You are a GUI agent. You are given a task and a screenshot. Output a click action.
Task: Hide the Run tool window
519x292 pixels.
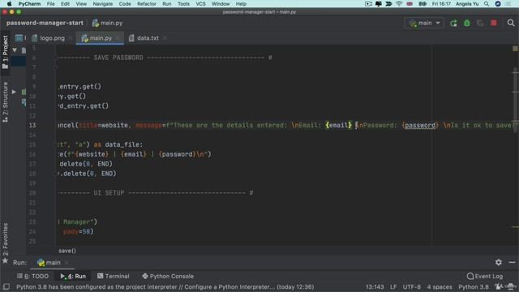512,262
